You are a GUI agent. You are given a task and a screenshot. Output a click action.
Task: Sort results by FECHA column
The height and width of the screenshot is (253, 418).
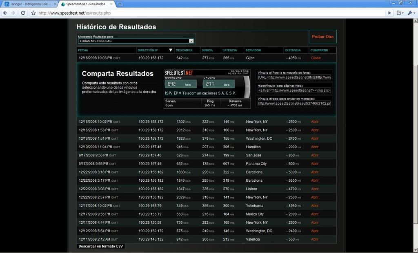83,50
